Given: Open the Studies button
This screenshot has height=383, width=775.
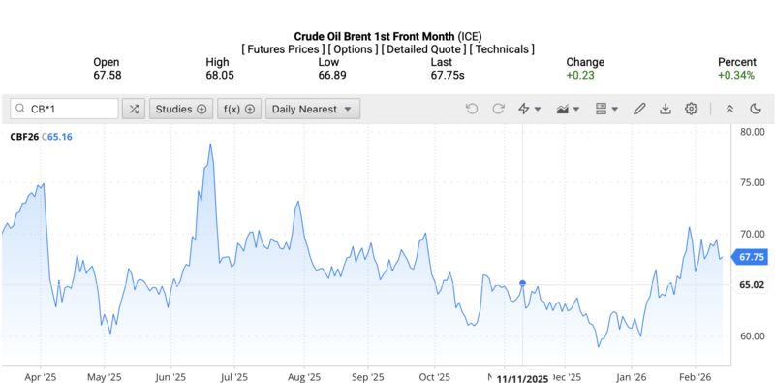Looking at the screenshot, I should point(181,109).
